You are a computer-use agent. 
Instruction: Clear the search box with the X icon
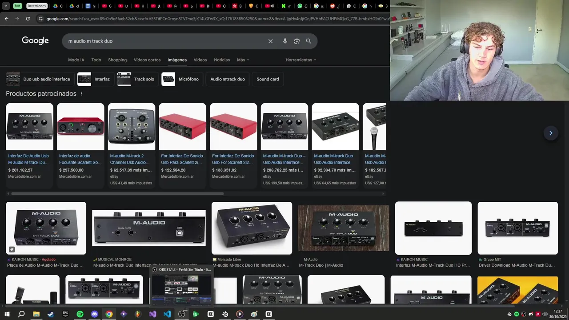tap(270, 41)
